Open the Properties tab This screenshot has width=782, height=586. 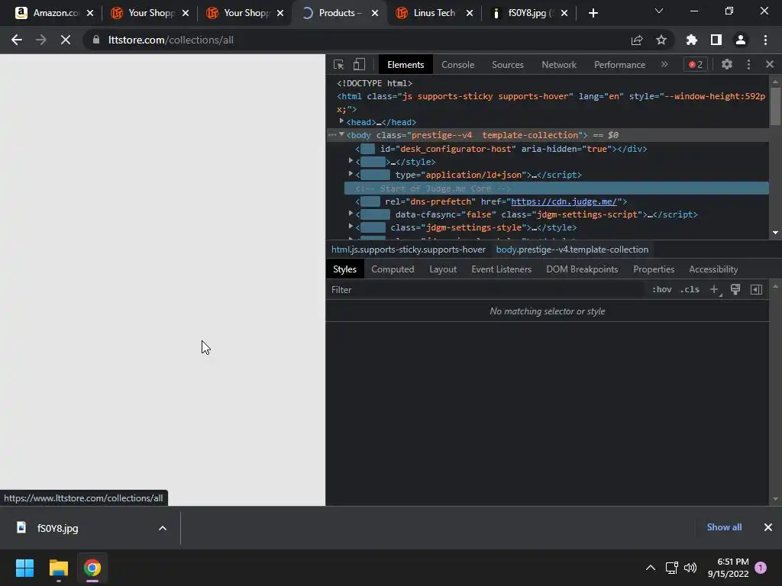pos(654,269)
